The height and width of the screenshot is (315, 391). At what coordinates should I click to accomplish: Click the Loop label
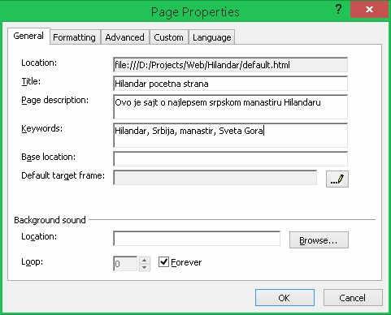(32, 262)
